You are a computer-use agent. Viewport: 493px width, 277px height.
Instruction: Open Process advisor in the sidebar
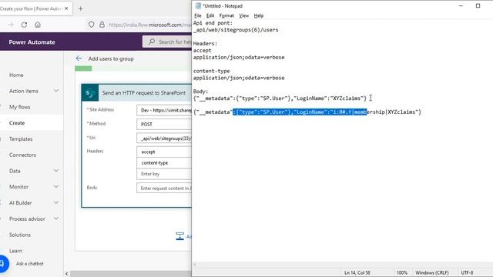27,219
